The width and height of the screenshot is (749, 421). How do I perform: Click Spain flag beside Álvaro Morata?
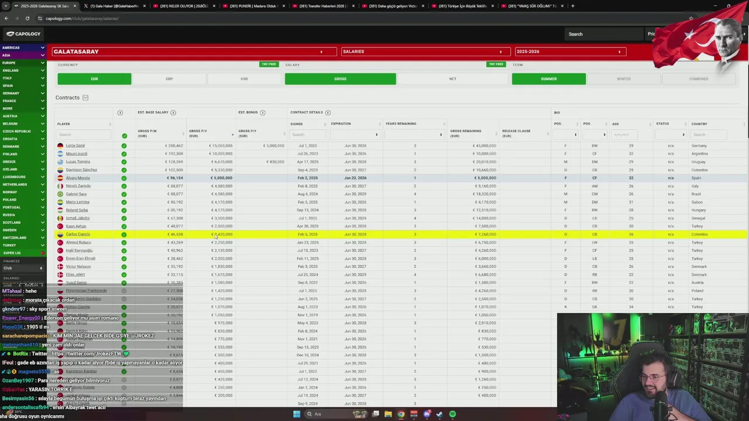click(60, 178)
